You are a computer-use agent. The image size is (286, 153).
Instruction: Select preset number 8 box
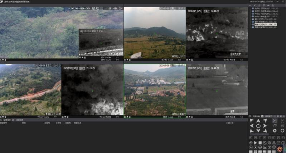click(283, 138)
